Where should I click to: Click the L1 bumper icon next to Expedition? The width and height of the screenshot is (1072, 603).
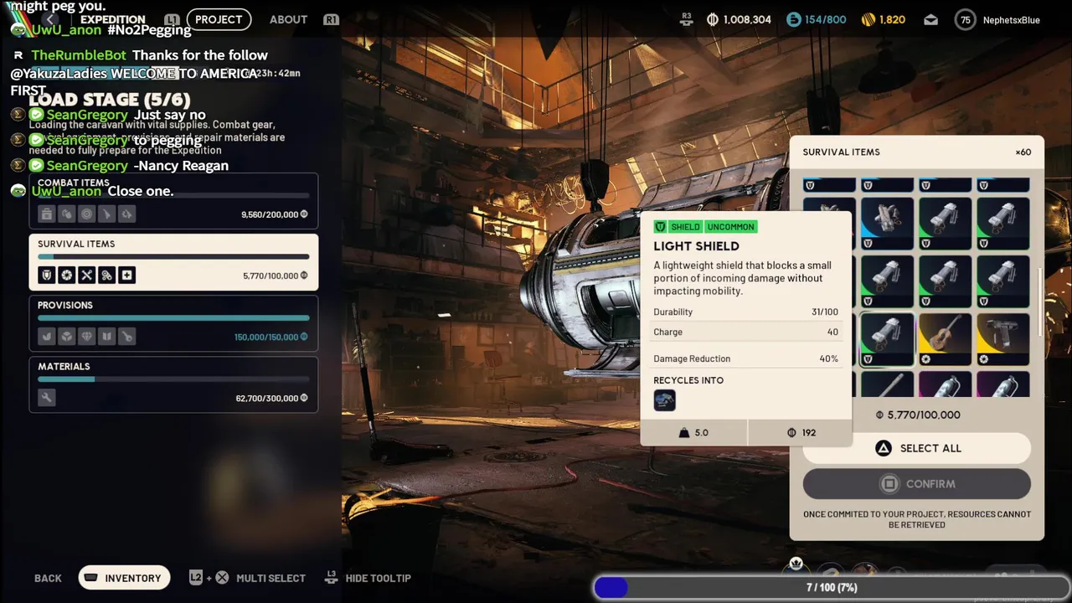tap(172, 19)
